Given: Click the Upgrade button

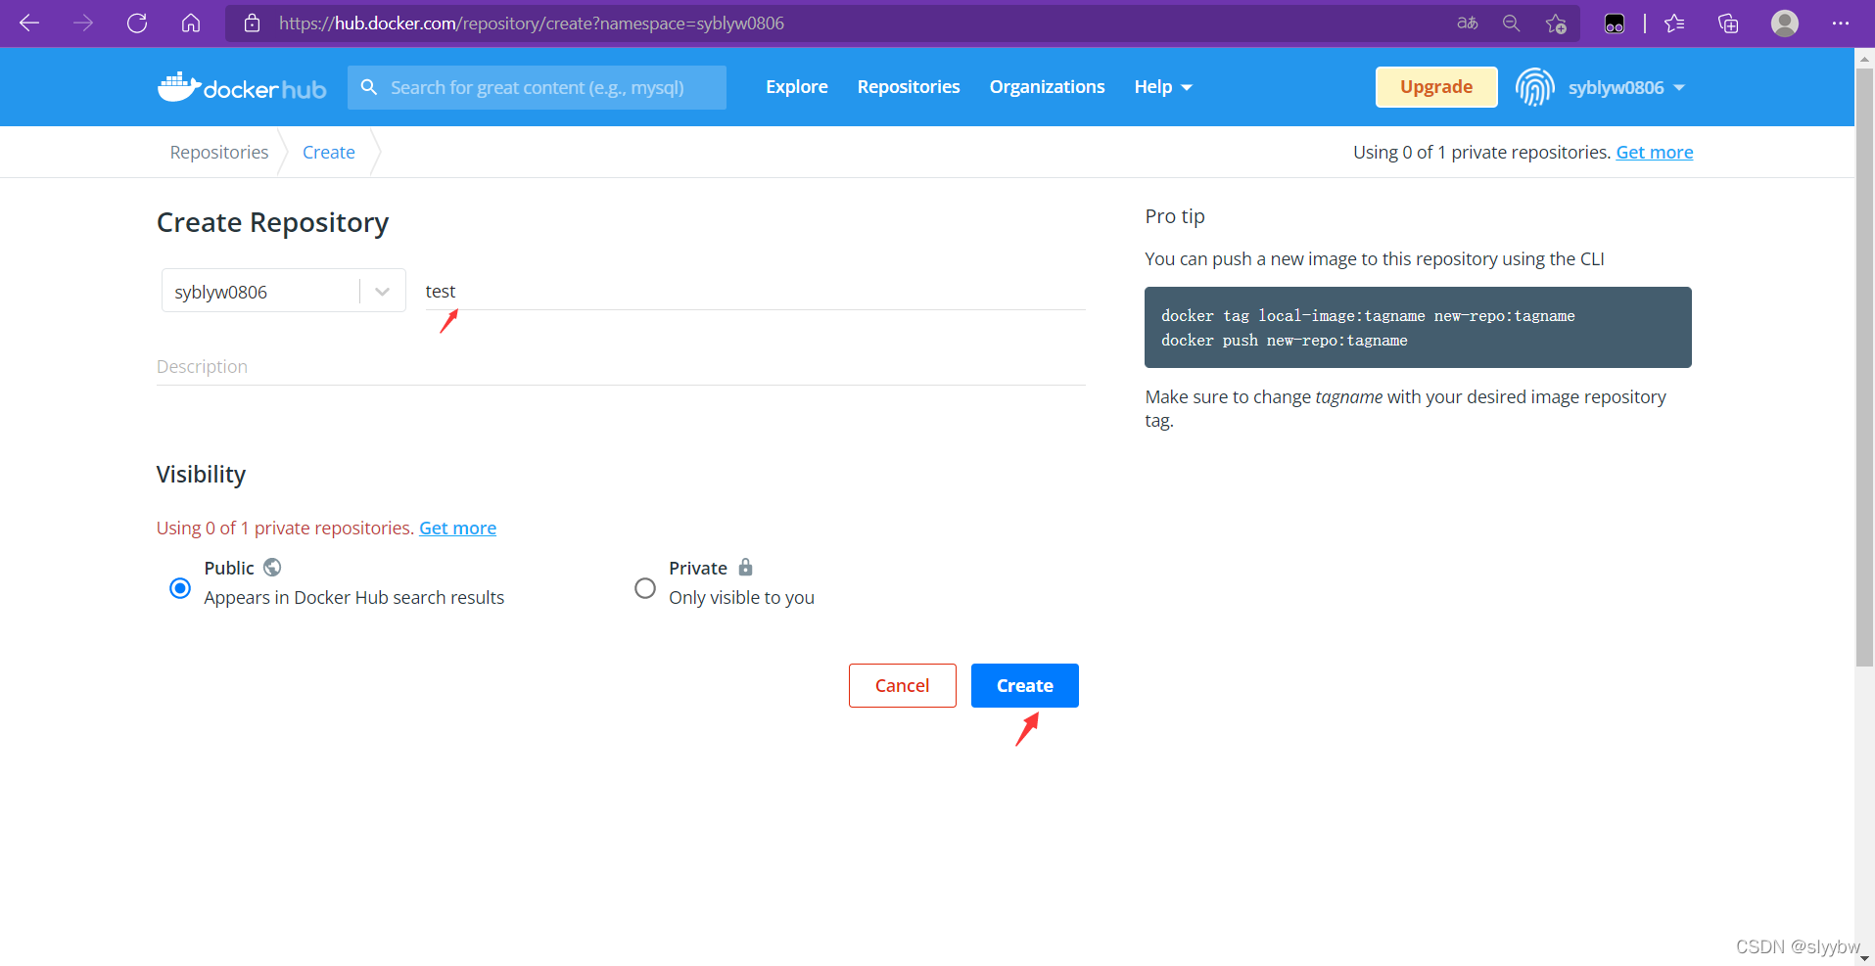Looking at the screenshot, I should coord(1436,87).
